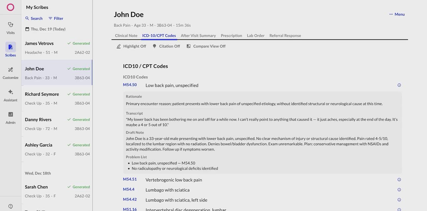Click the M54.50 code link

pyautogui.click(x=130, y=85)
